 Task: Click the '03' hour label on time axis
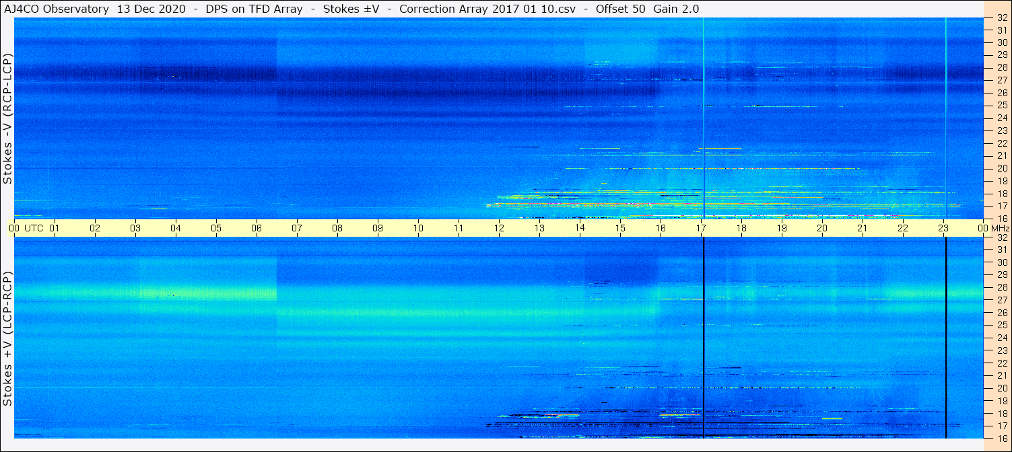(135, 228)
